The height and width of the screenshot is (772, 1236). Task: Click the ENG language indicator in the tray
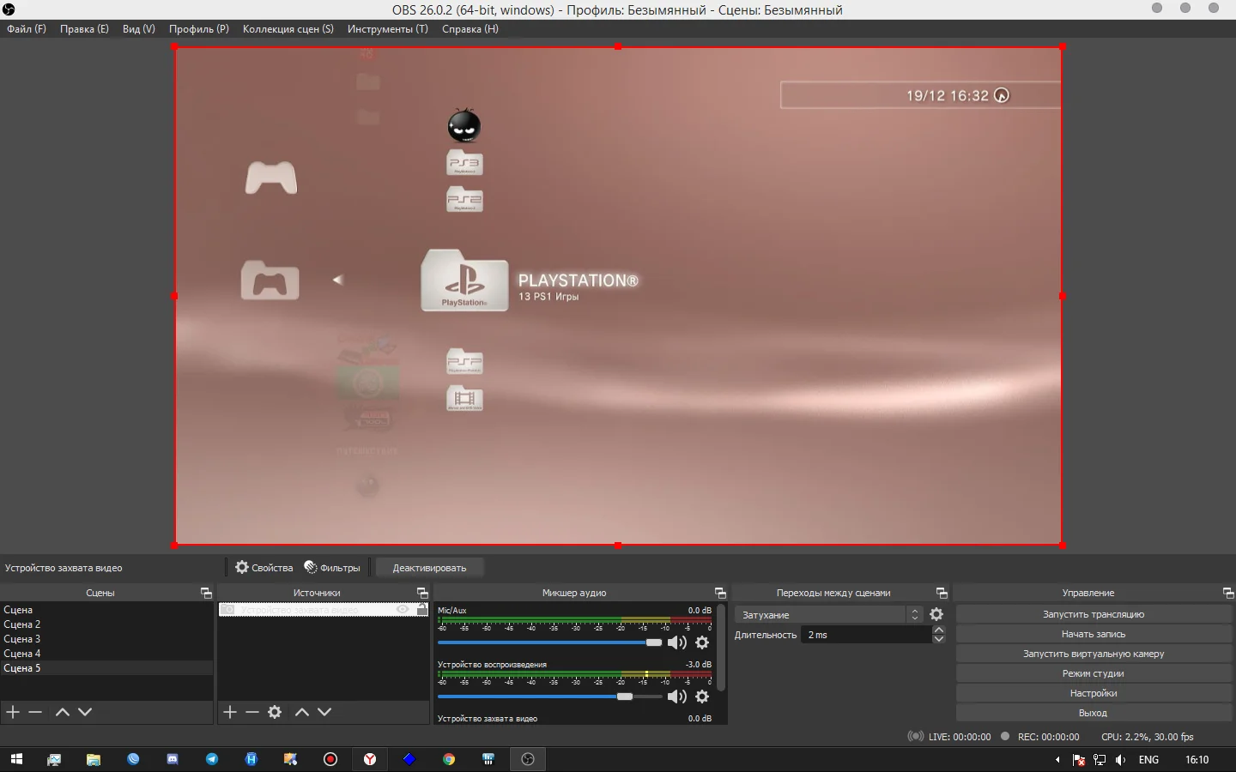[x=1148, y=760]
